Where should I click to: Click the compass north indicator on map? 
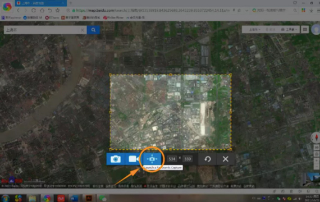coord(316,137)
